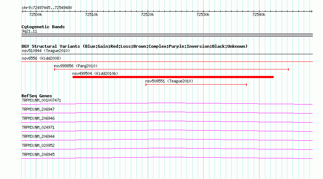
Task: Open variant nsv499504 (Kidd2010b) label
Action: tap(95, 73)
